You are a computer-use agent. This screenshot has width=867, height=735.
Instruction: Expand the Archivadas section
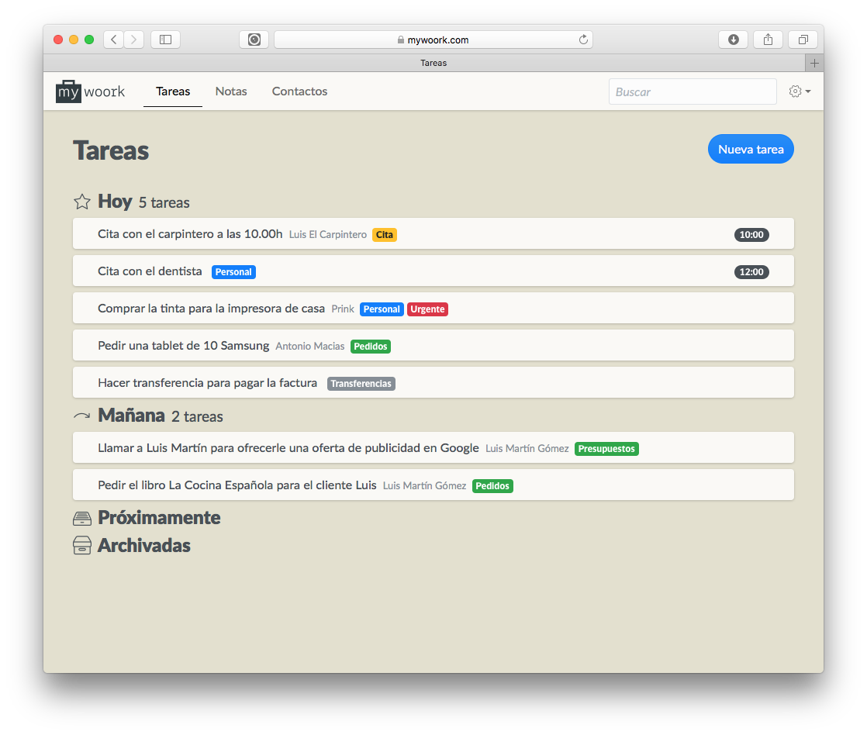[x=144, y=546]
